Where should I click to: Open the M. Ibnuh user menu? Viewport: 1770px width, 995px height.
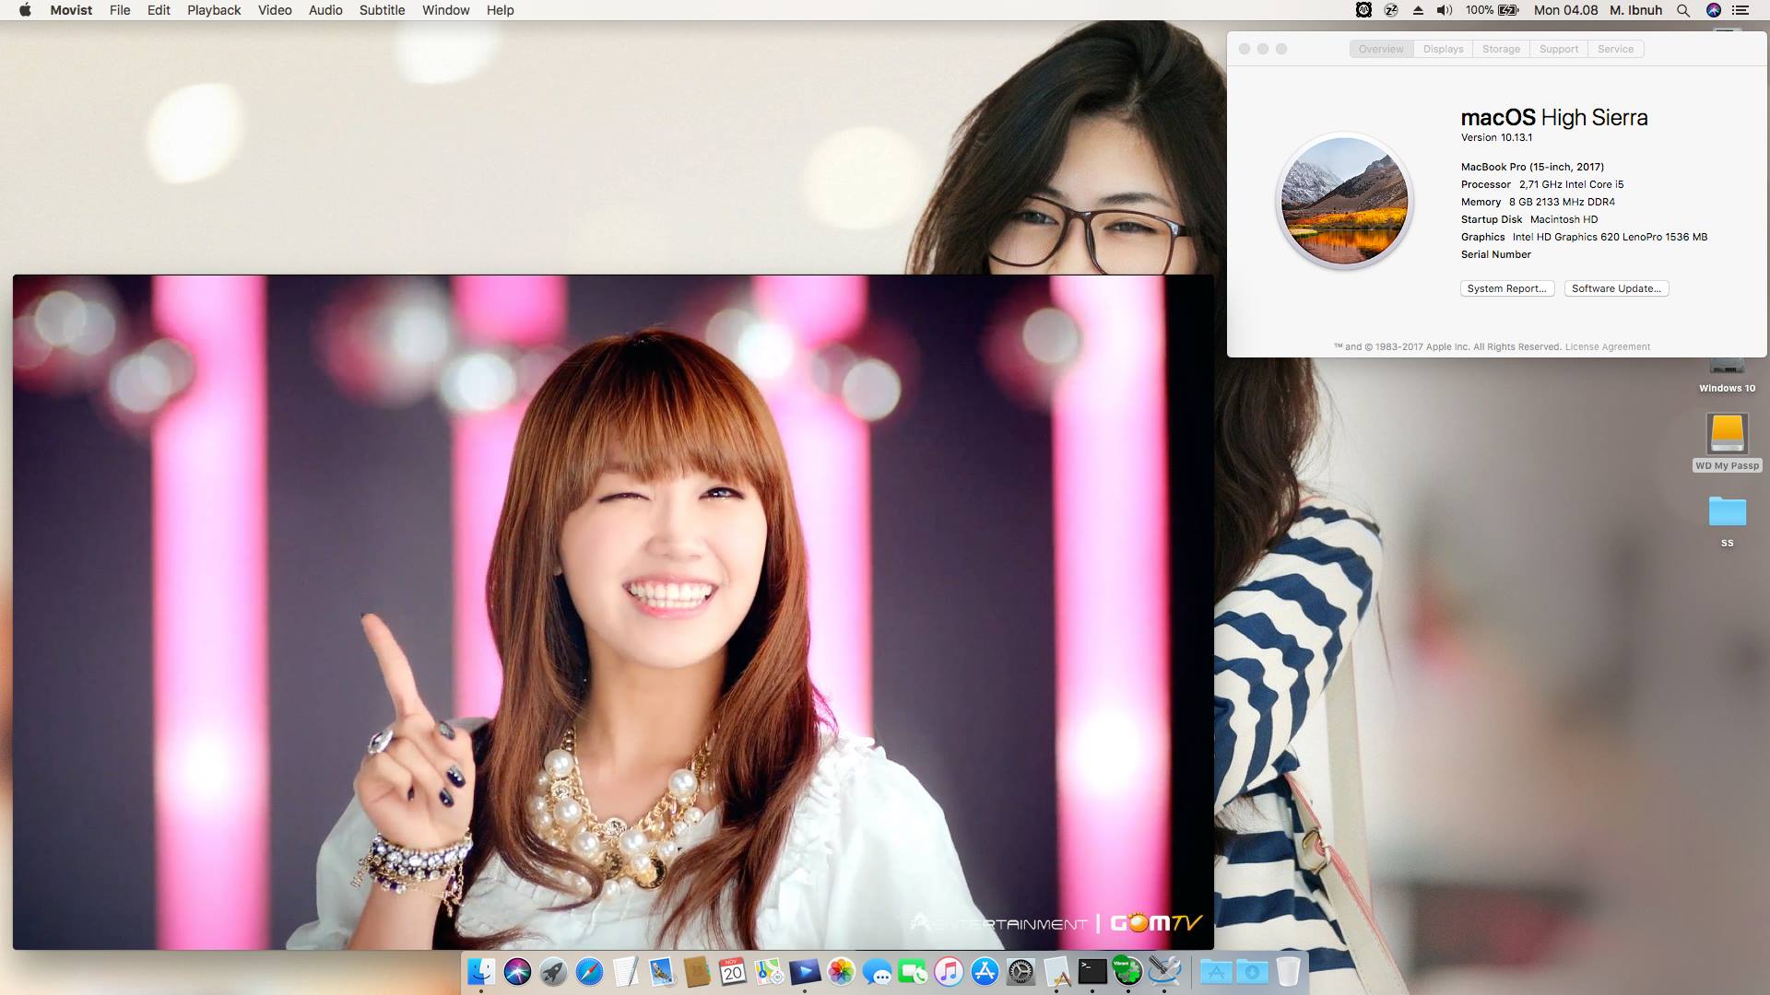1635,10
